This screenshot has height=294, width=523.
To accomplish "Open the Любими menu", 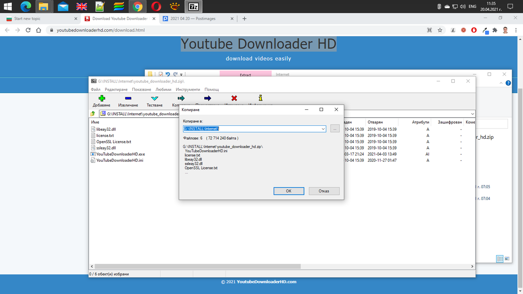I will (163, 89).
